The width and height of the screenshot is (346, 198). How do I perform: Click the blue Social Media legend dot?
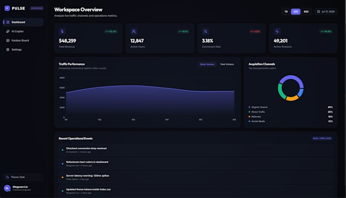tap(249, 121)
